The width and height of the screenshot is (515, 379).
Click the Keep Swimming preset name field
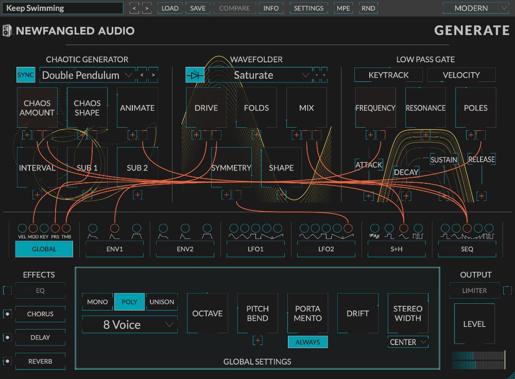62,8
